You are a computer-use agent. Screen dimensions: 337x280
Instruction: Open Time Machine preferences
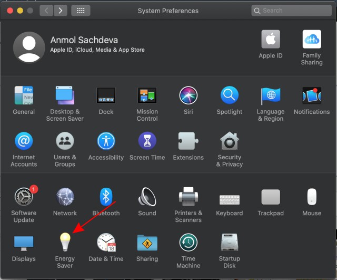coord(189,243)
